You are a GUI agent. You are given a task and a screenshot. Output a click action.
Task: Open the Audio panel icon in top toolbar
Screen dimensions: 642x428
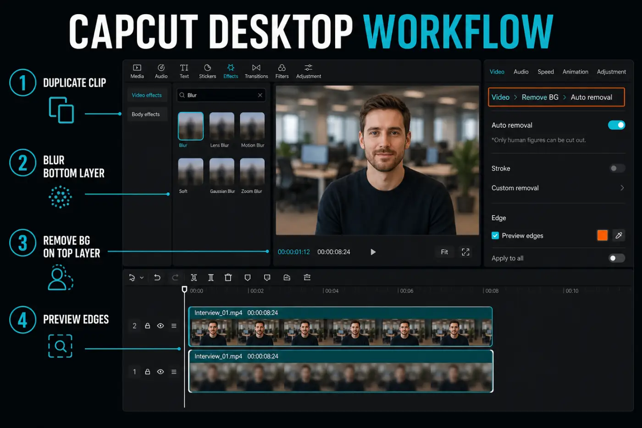[161, 68]
